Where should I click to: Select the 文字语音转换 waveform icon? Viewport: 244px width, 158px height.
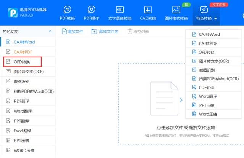point(120,10)
